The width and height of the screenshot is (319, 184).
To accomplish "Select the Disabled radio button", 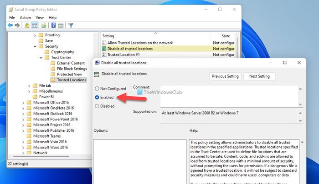I will [97, 106].
